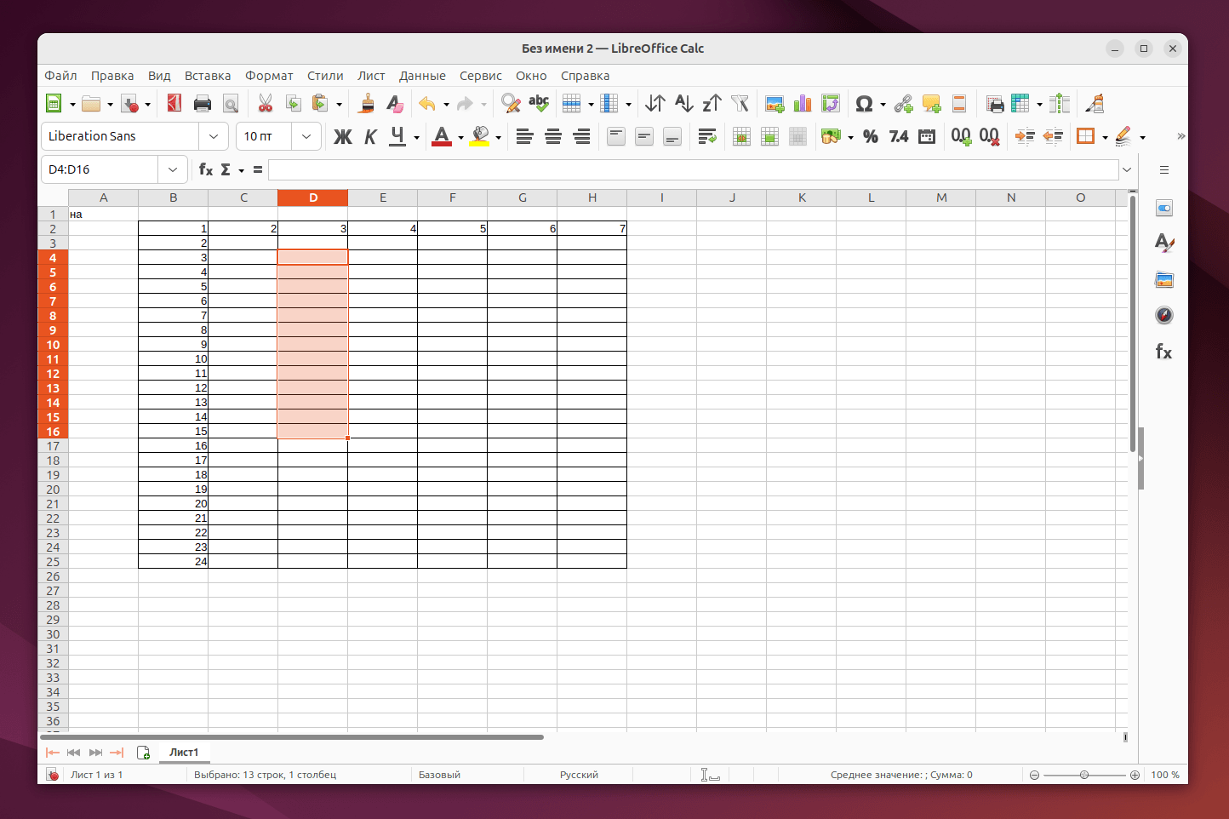Insert a special character with Omega icon
The image size is (1229, 819).
[x=864, y=104]
